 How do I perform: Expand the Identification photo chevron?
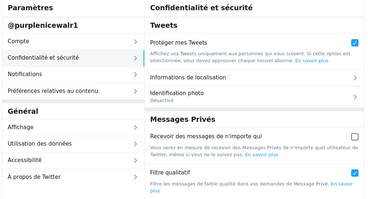point(355,97)
